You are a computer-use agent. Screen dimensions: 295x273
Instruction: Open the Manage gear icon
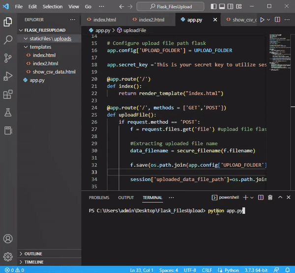coord(8,257)
